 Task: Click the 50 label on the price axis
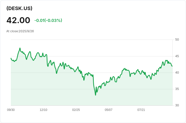[x=177, y=40]
